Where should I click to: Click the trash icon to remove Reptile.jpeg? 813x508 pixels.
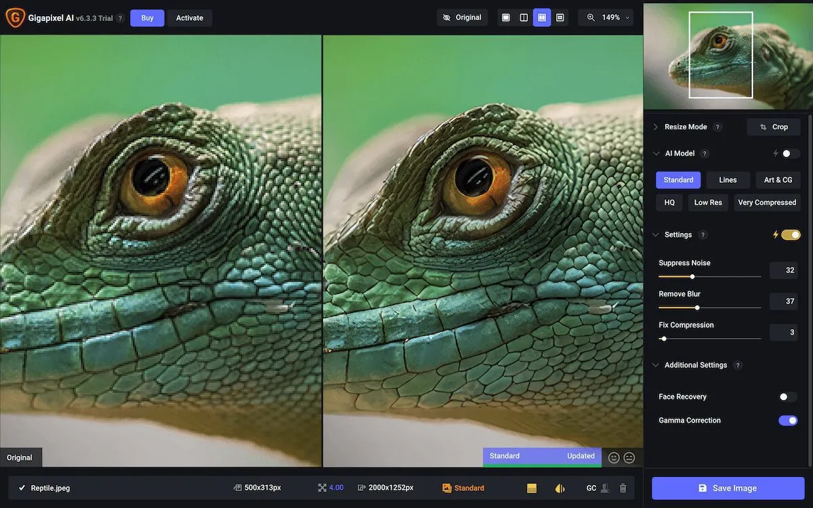point(623,487)
